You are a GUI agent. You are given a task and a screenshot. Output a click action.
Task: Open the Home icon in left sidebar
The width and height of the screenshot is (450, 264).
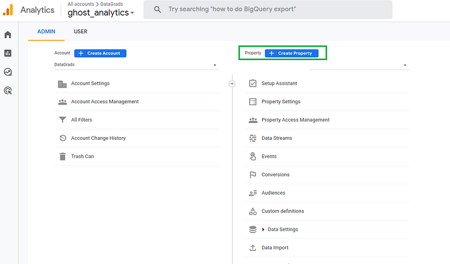8,35
